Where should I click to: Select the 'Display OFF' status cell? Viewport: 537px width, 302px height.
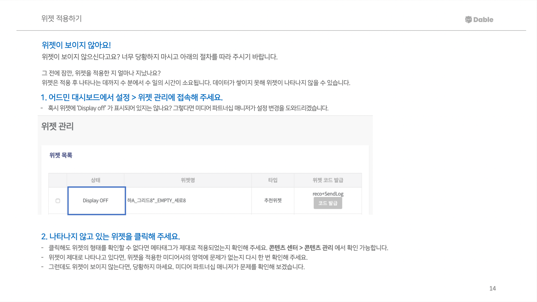97,201
